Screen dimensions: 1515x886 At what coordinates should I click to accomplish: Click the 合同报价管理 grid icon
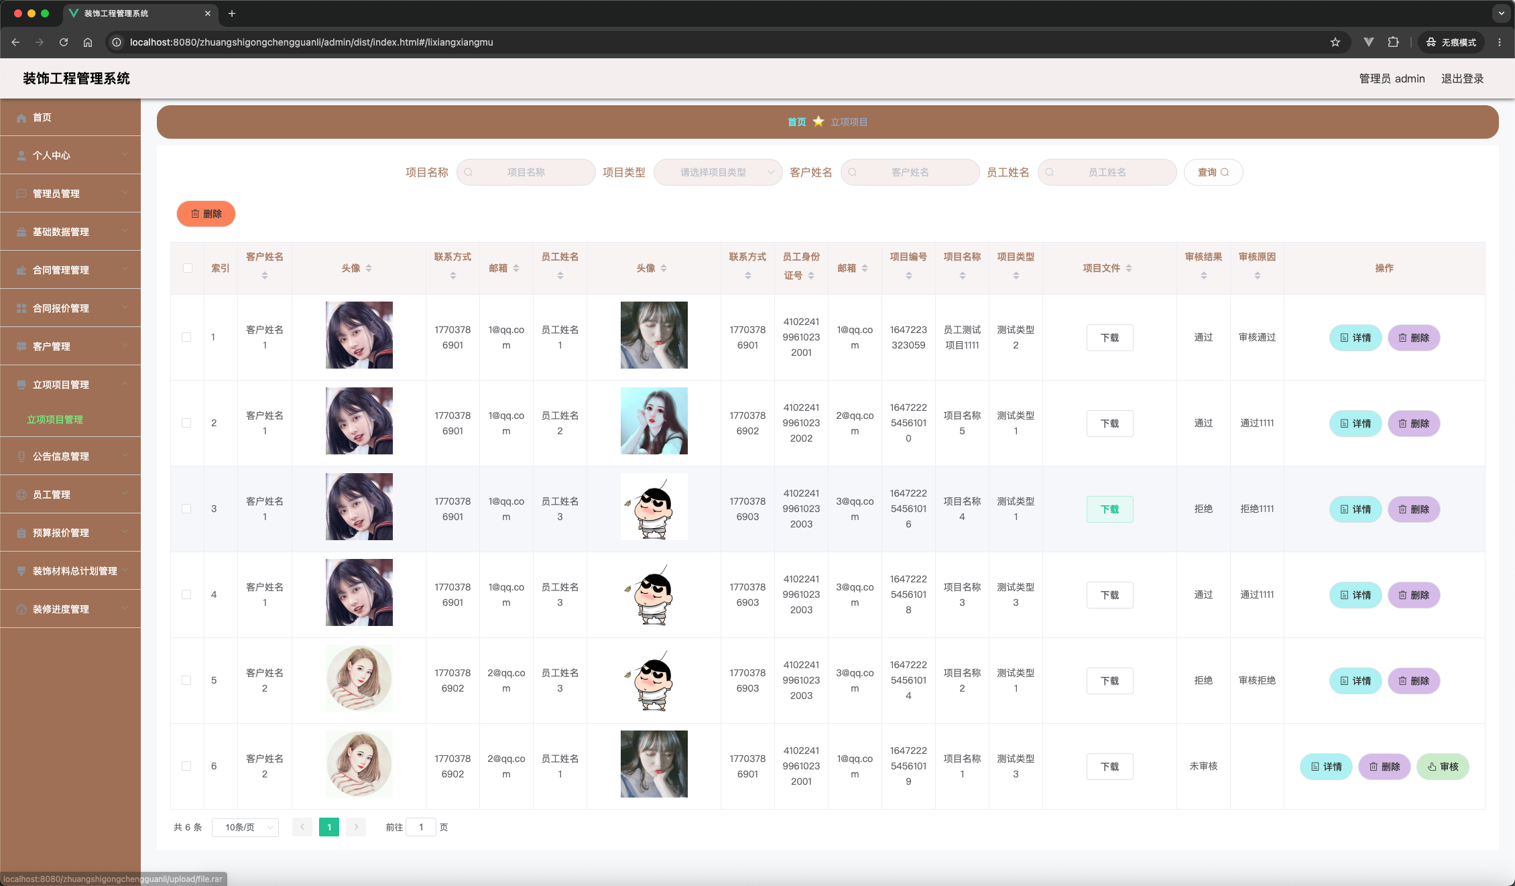point(21,309)
